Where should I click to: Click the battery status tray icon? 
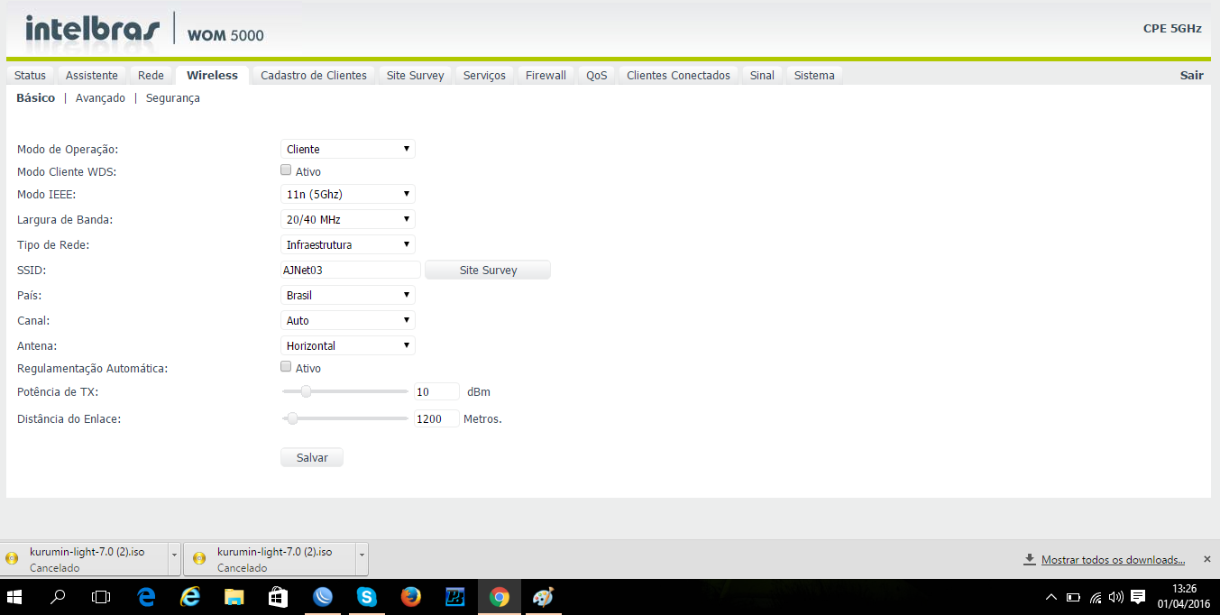[x=1073, y=597]
